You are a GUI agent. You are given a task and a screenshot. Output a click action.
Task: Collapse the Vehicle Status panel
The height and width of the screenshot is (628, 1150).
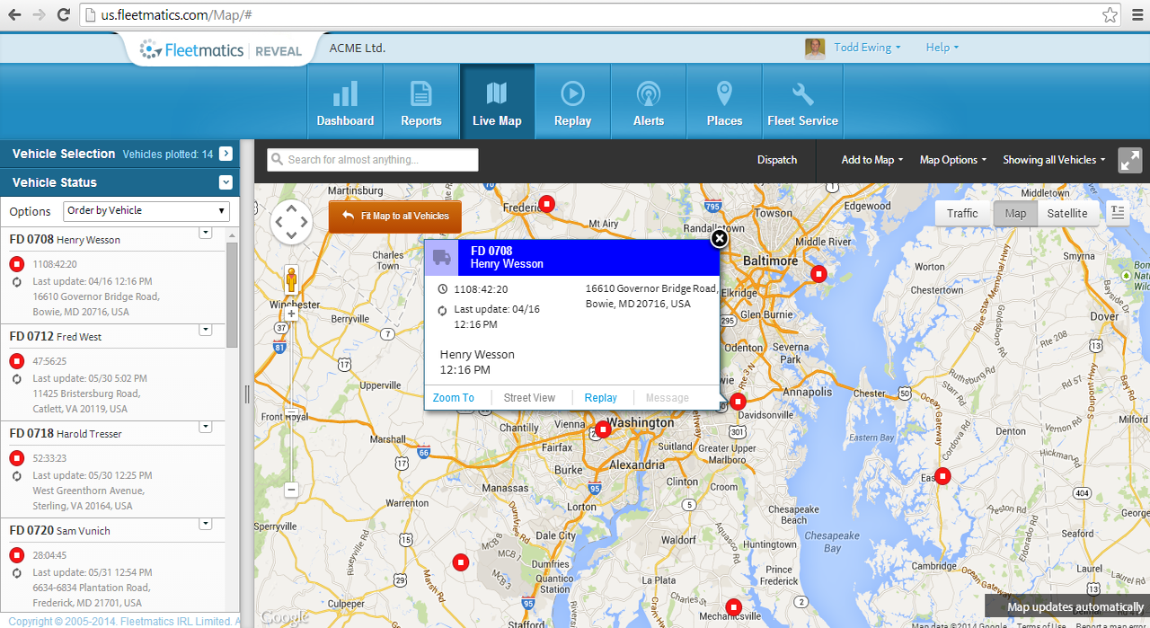(x=226, y=182)
